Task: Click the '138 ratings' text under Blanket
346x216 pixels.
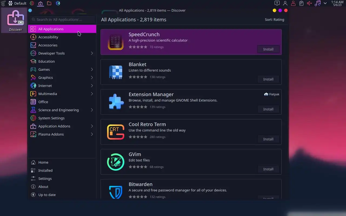Action: coord(157,77)
